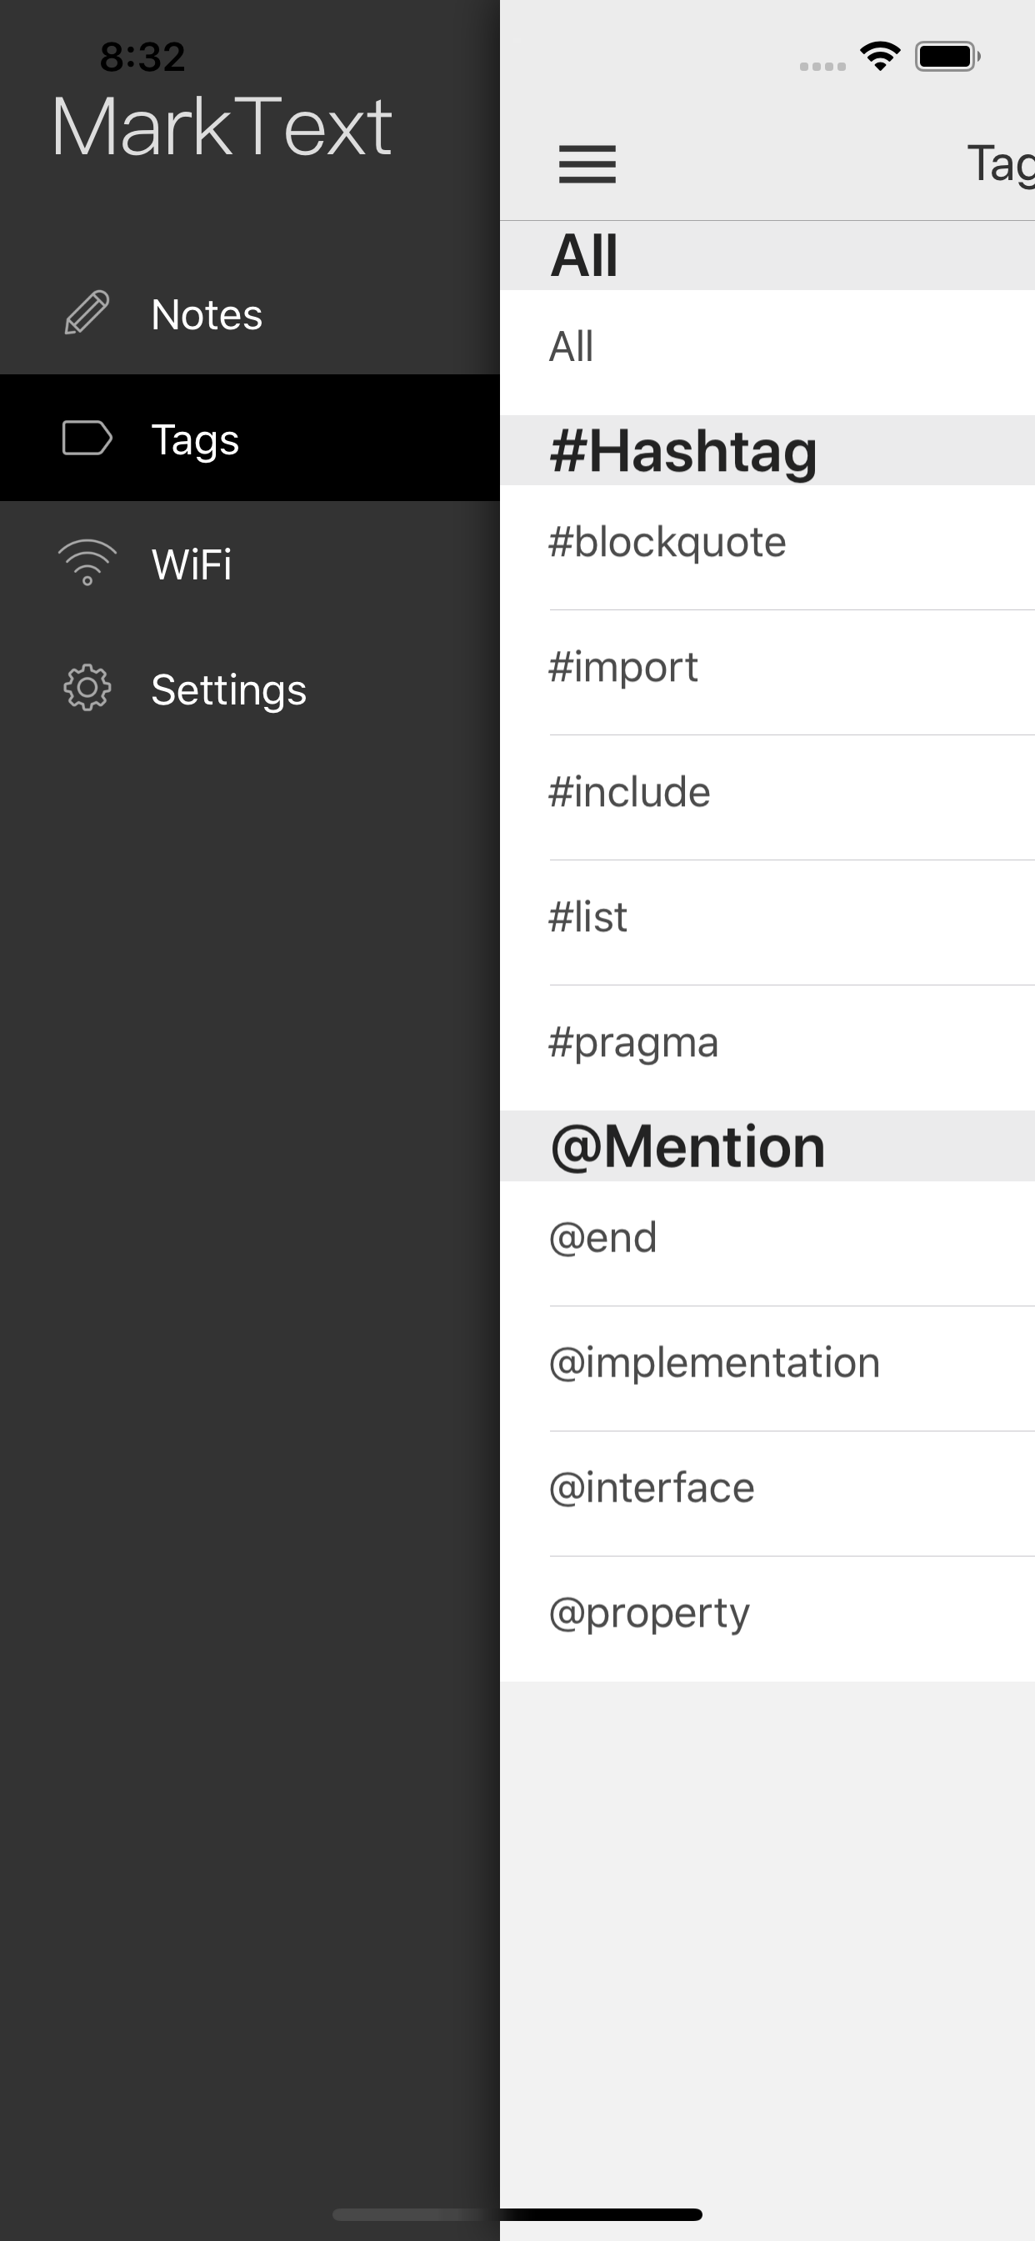Switch to the Tags section
The height and width of the screenshot is (2241, 1035).
click(x=194, y=440)
